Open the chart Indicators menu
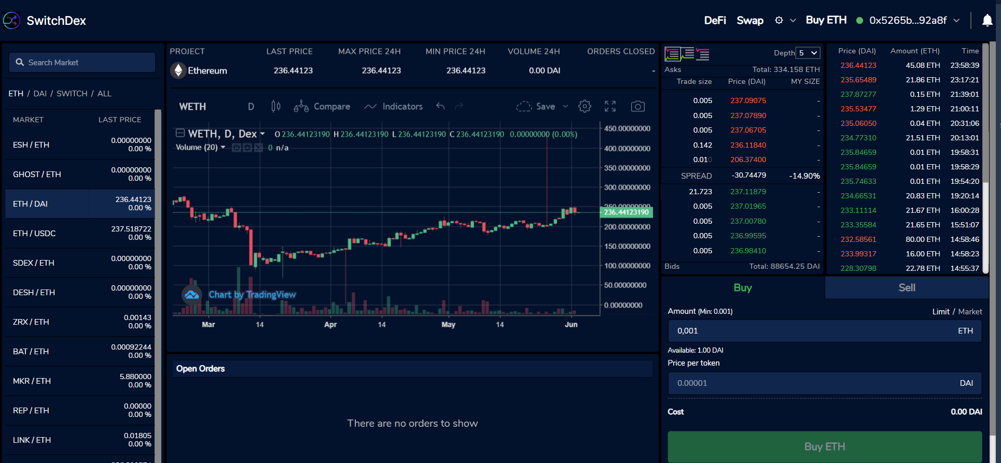Screen dimensions: 1001x463 click(394, 106)
